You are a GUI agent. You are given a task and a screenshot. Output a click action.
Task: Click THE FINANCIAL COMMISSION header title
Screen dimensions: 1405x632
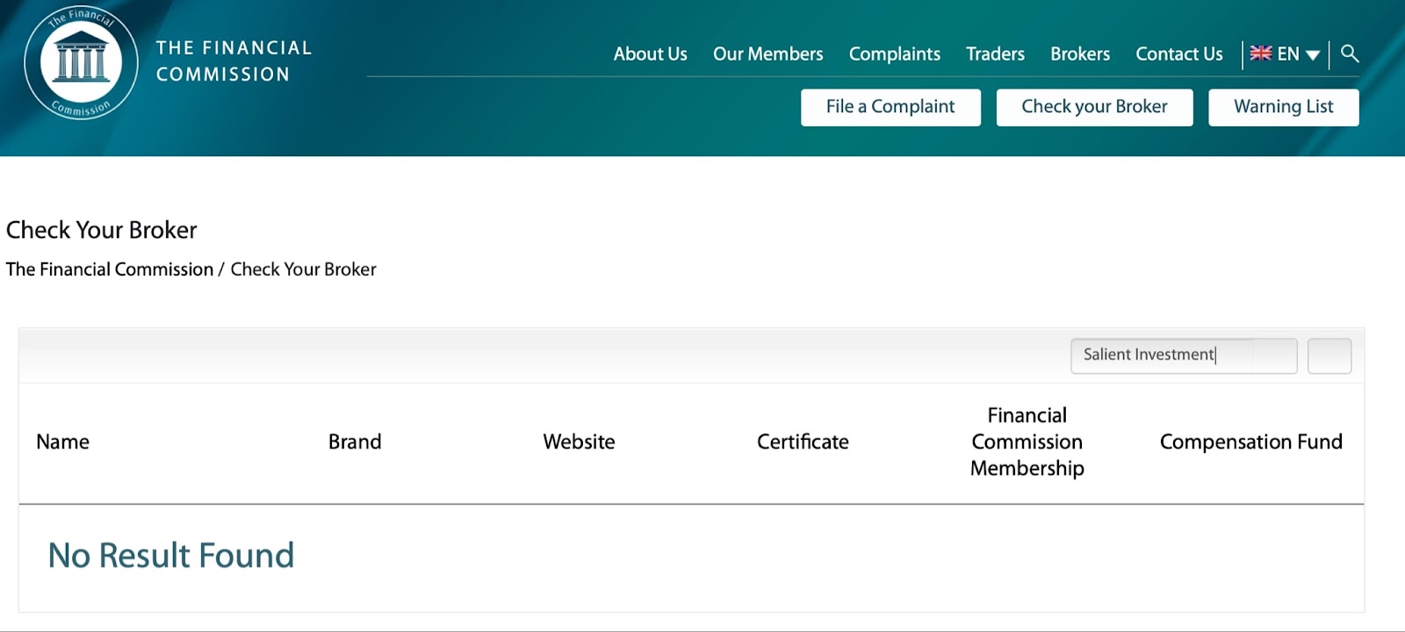tap(234, 61)
